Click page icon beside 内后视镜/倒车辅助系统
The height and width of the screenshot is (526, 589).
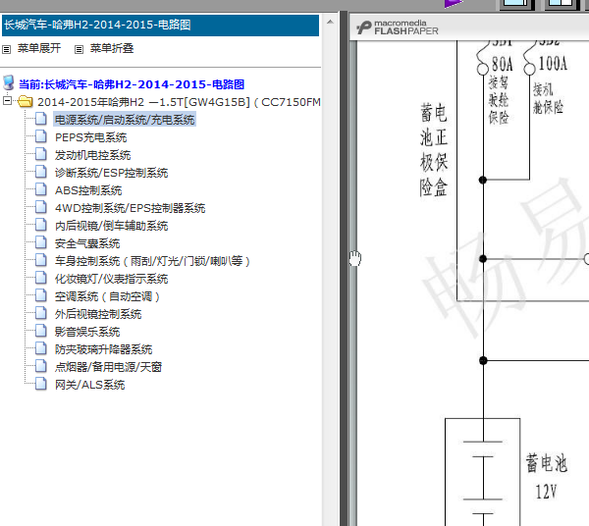click(40, 225)
